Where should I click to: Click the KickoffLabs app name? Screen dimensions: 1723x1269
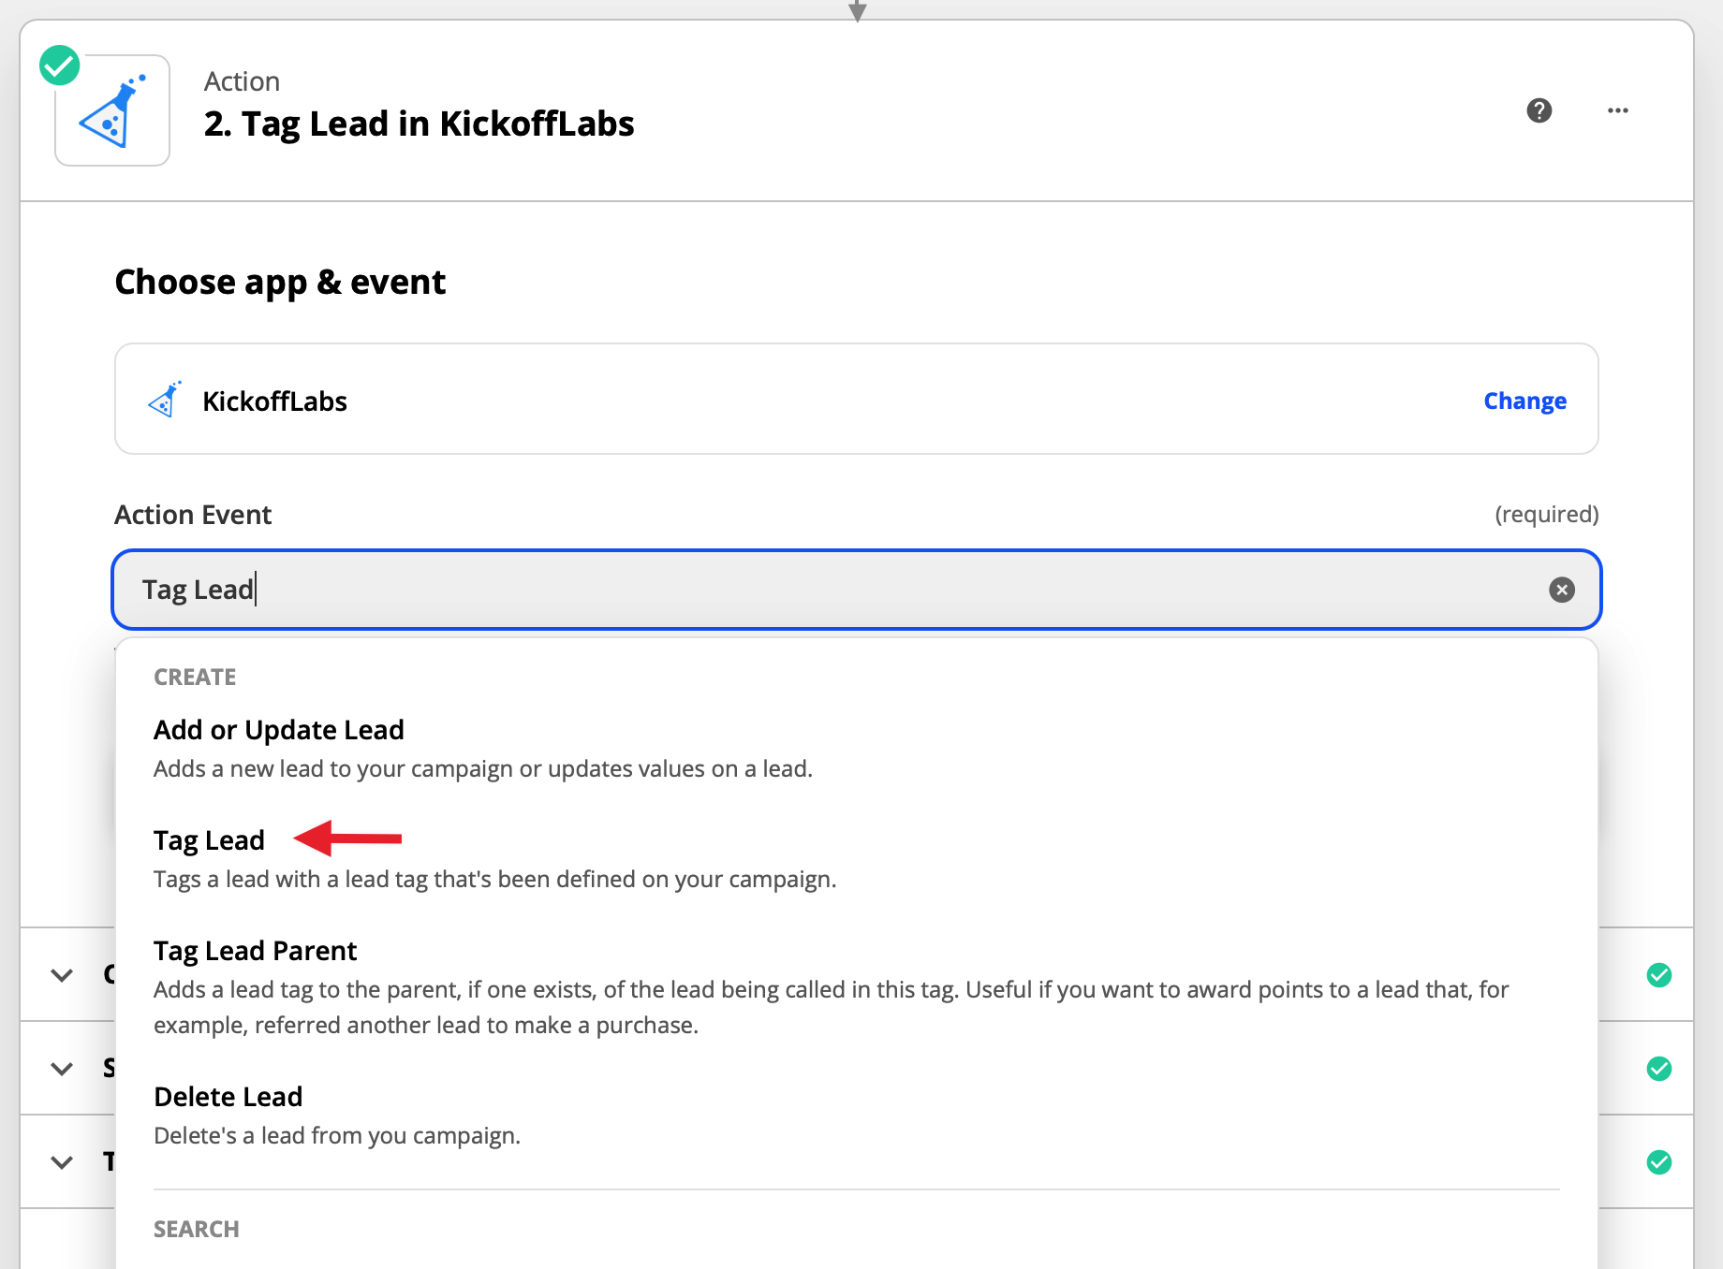click(274, 401)
